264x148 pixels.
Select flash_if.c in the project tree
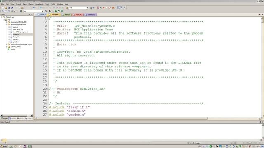click(16, 37)
